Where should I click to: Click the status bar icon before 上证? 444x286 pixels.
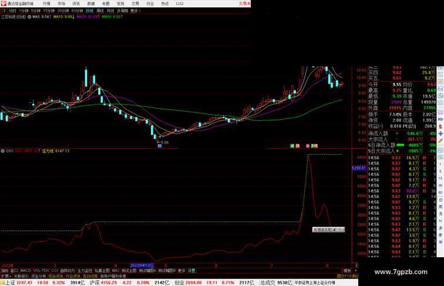[x=2, y=282]
